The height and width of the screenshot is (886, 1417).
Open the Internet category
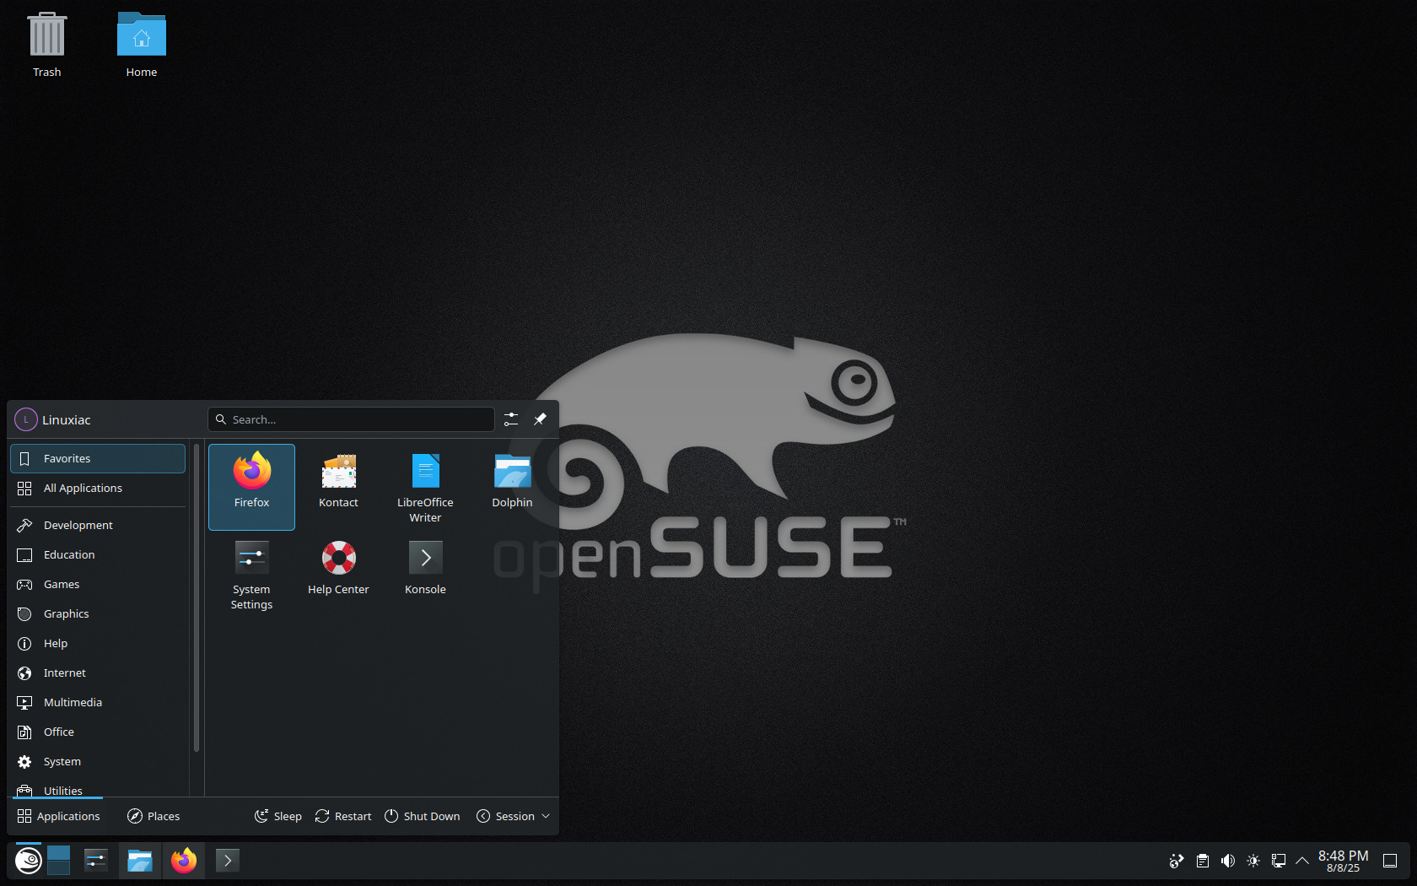click(98, 673)
